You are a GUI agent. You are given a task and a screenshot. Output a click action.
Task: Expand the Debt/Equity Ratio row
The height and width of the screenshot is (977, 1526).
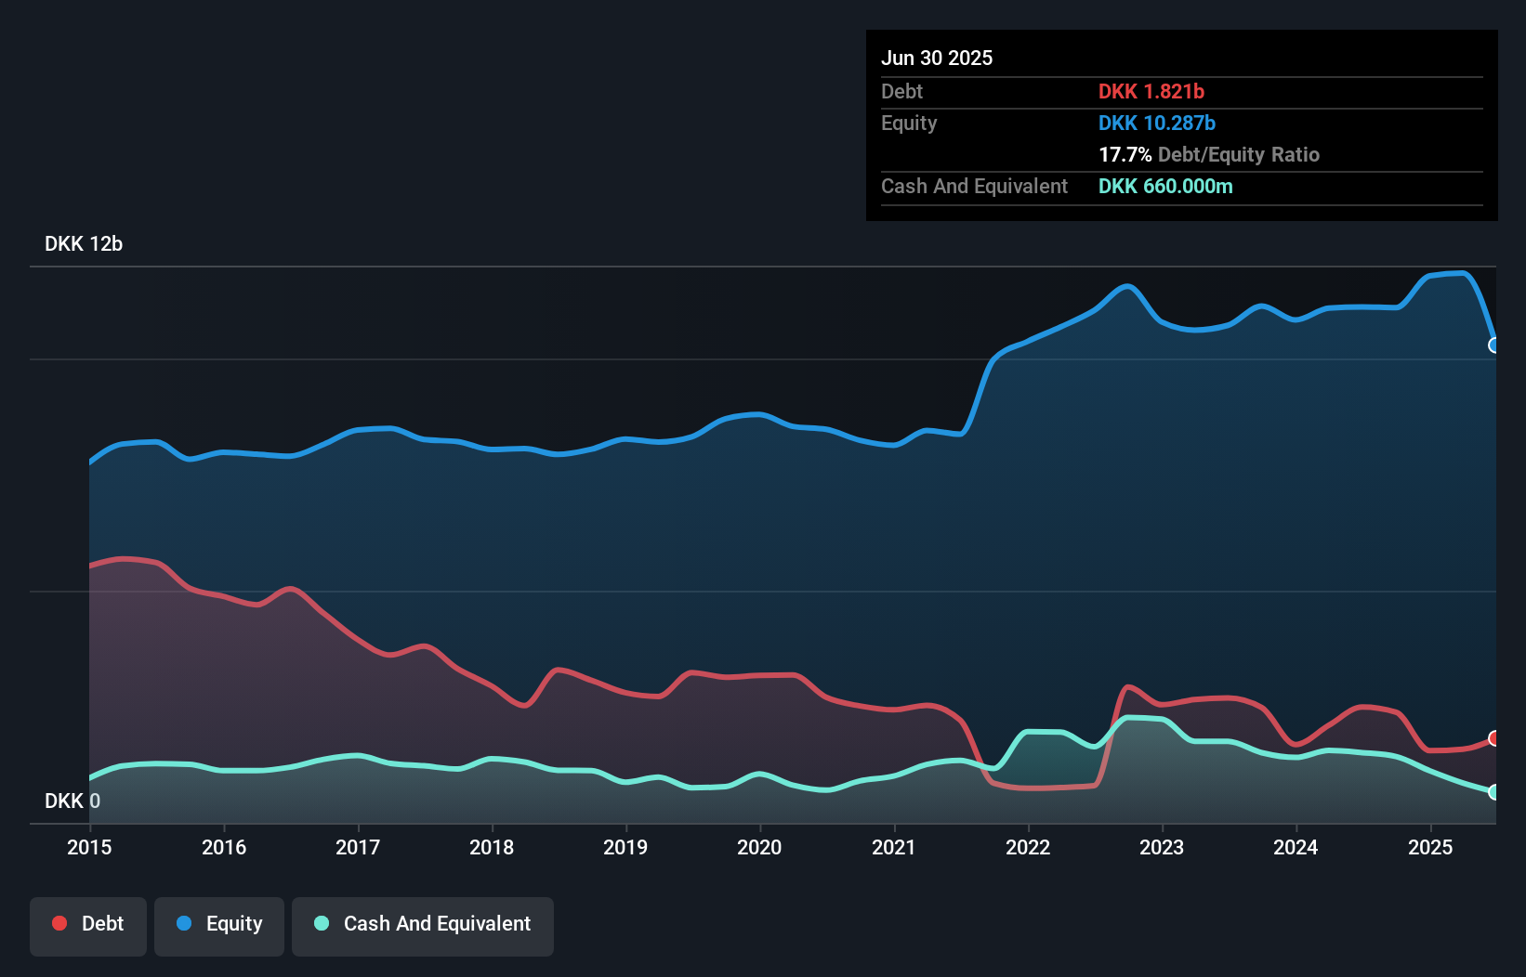point(1208,155)
